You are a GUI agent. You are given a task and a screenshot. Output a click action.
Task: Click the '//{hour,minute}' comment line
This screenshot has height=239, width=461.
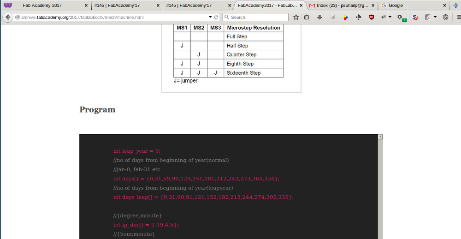click(x=134, y=234)
